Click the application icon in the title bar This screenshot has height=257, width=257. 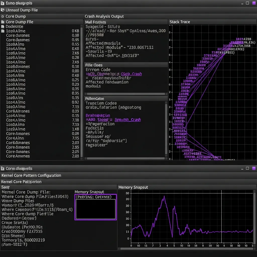coord(3,3)
